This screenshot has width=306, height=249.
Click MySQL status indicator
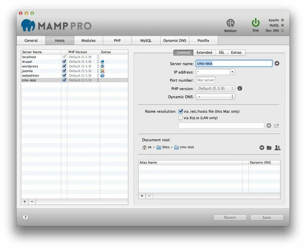point(282,25)
